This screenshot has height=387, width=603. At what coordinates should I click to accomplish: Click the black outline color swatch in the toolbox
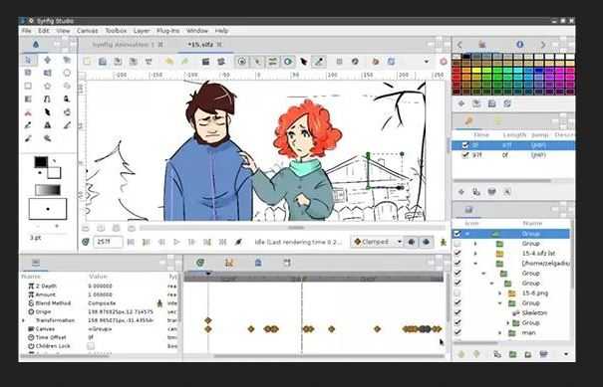pos(41,161)
